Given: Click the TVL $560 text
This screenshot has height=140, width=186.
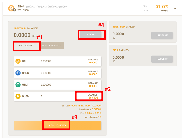Looking at the screenshot, I should point(23,10).
